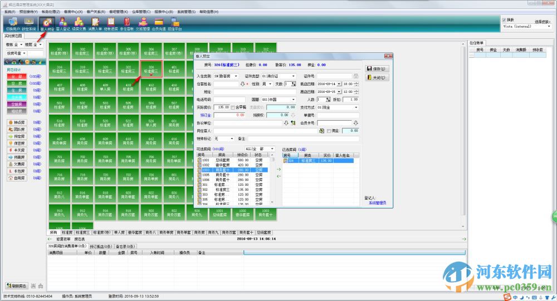Viewport: 557px width, 301px height.
Task: Open 客人预定 guest reservation from toolbar
Action: click(47, 24)
